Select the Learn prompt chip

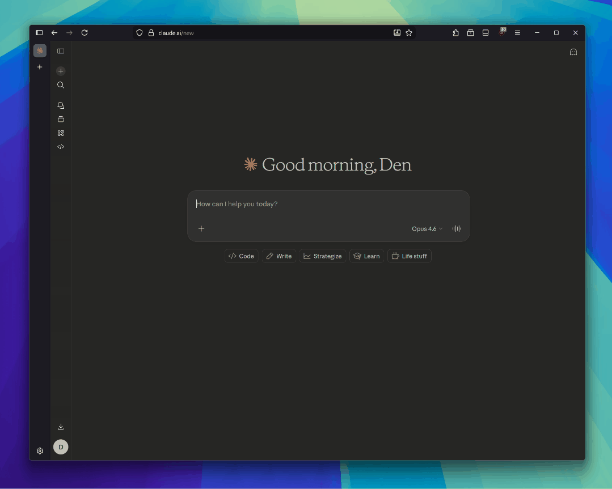367,256
